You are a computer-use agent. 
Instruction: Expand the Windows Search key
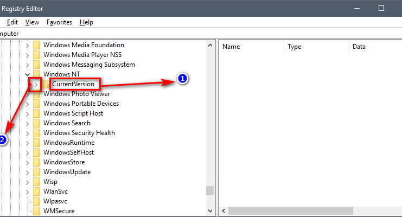click(x=28, y=124)
